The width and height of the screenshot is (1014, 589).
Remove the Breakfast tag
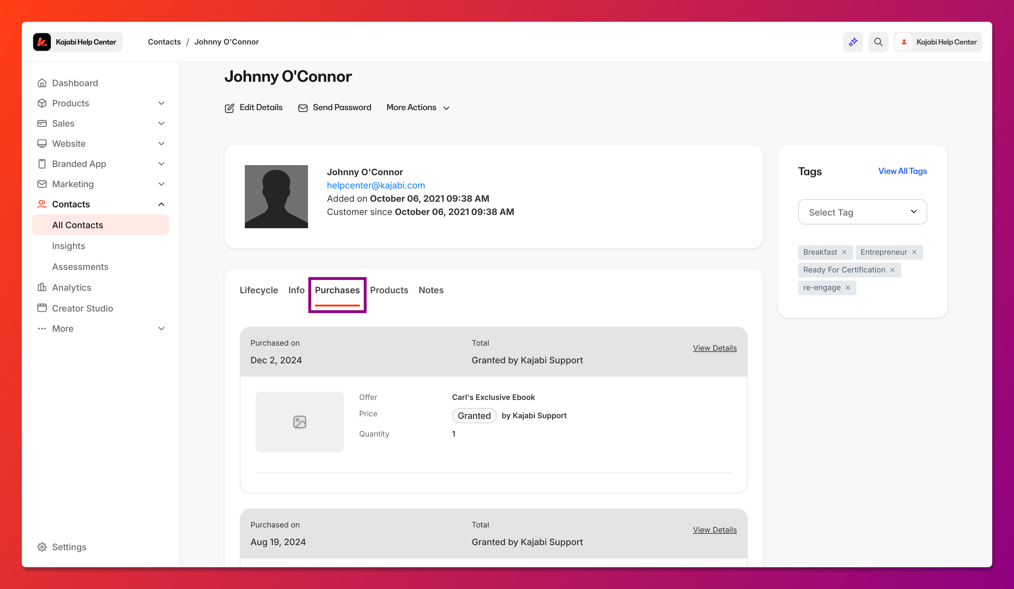[x=844, y=252]
